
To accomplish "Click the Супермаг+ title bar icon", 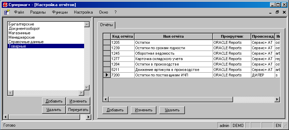I will tap(5, 5).
